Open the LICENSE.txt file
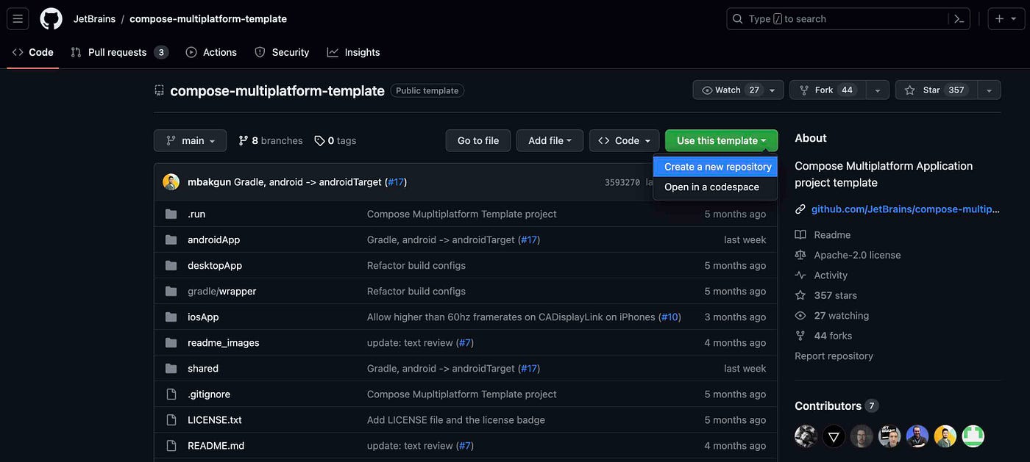1030x462 pixels. (x=215, y=420)
